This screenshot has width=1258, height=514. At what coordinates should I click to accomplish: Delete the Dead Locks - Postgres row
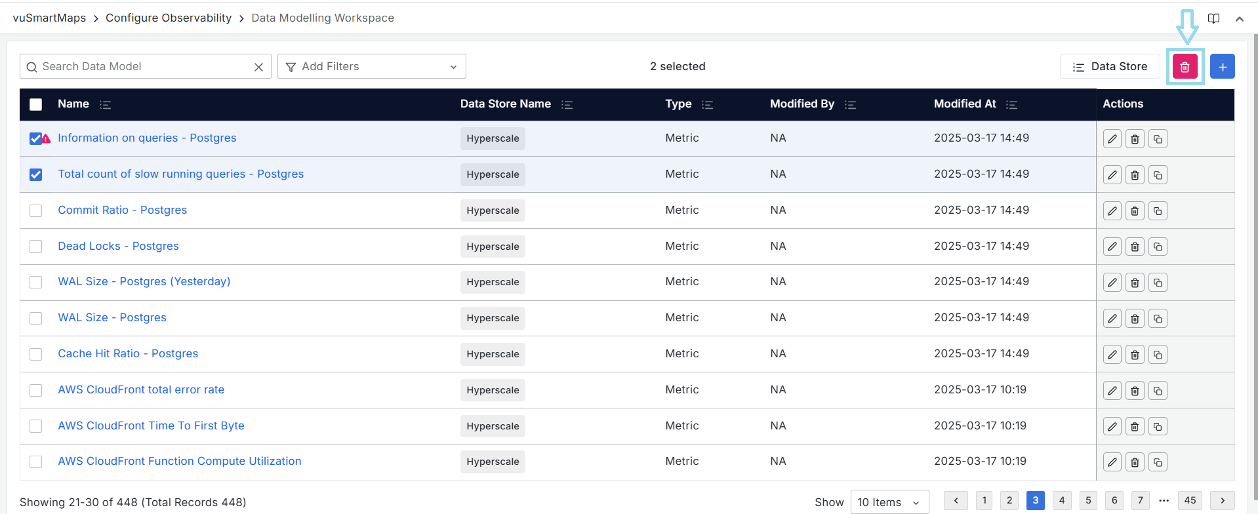tap(1135, 247)
